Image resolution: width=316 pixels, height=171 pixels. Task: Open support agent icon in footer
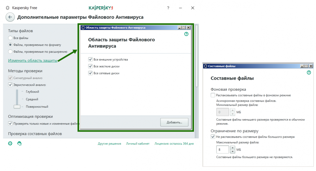19,144
